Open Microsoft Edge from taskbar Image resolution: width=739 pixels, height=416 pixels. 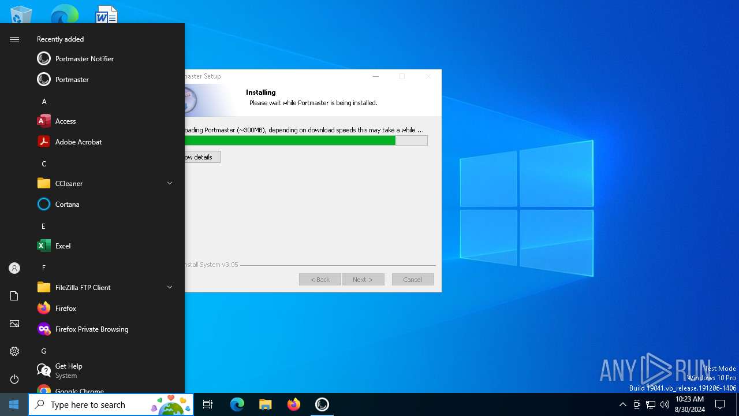(237, 404)
